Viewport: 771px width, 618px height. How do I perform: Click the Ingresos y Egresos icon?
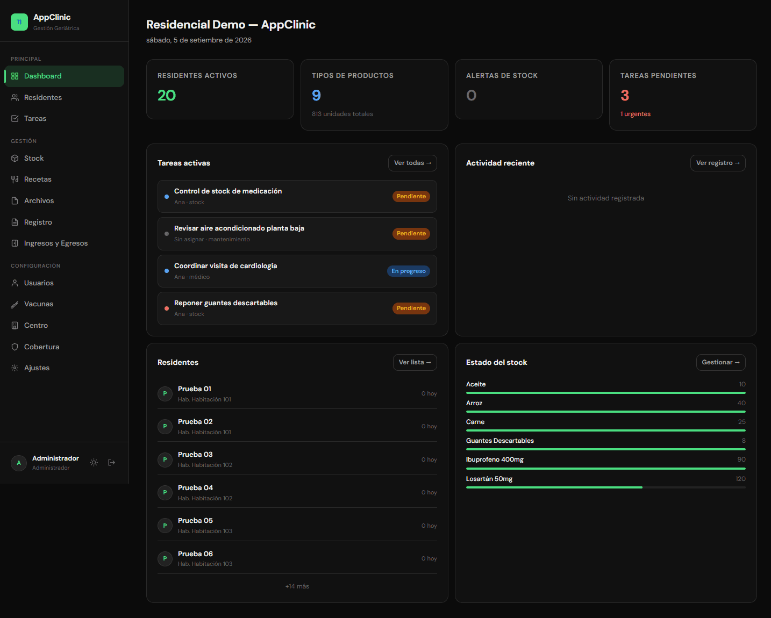tap(15, 243)
